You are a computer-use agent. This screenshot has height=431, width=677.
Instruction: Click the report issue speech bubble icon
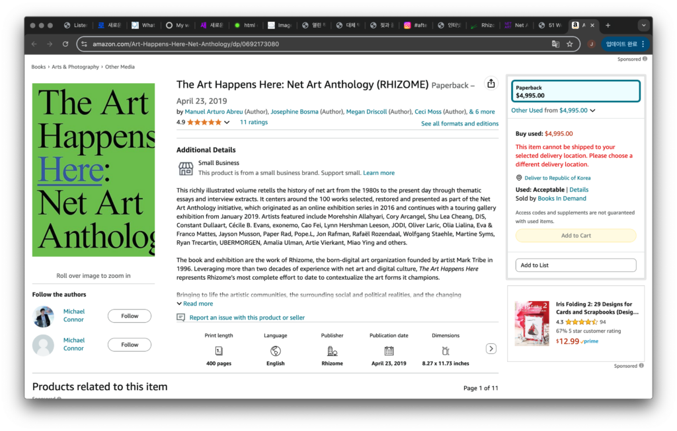click(x=181, y=317)
